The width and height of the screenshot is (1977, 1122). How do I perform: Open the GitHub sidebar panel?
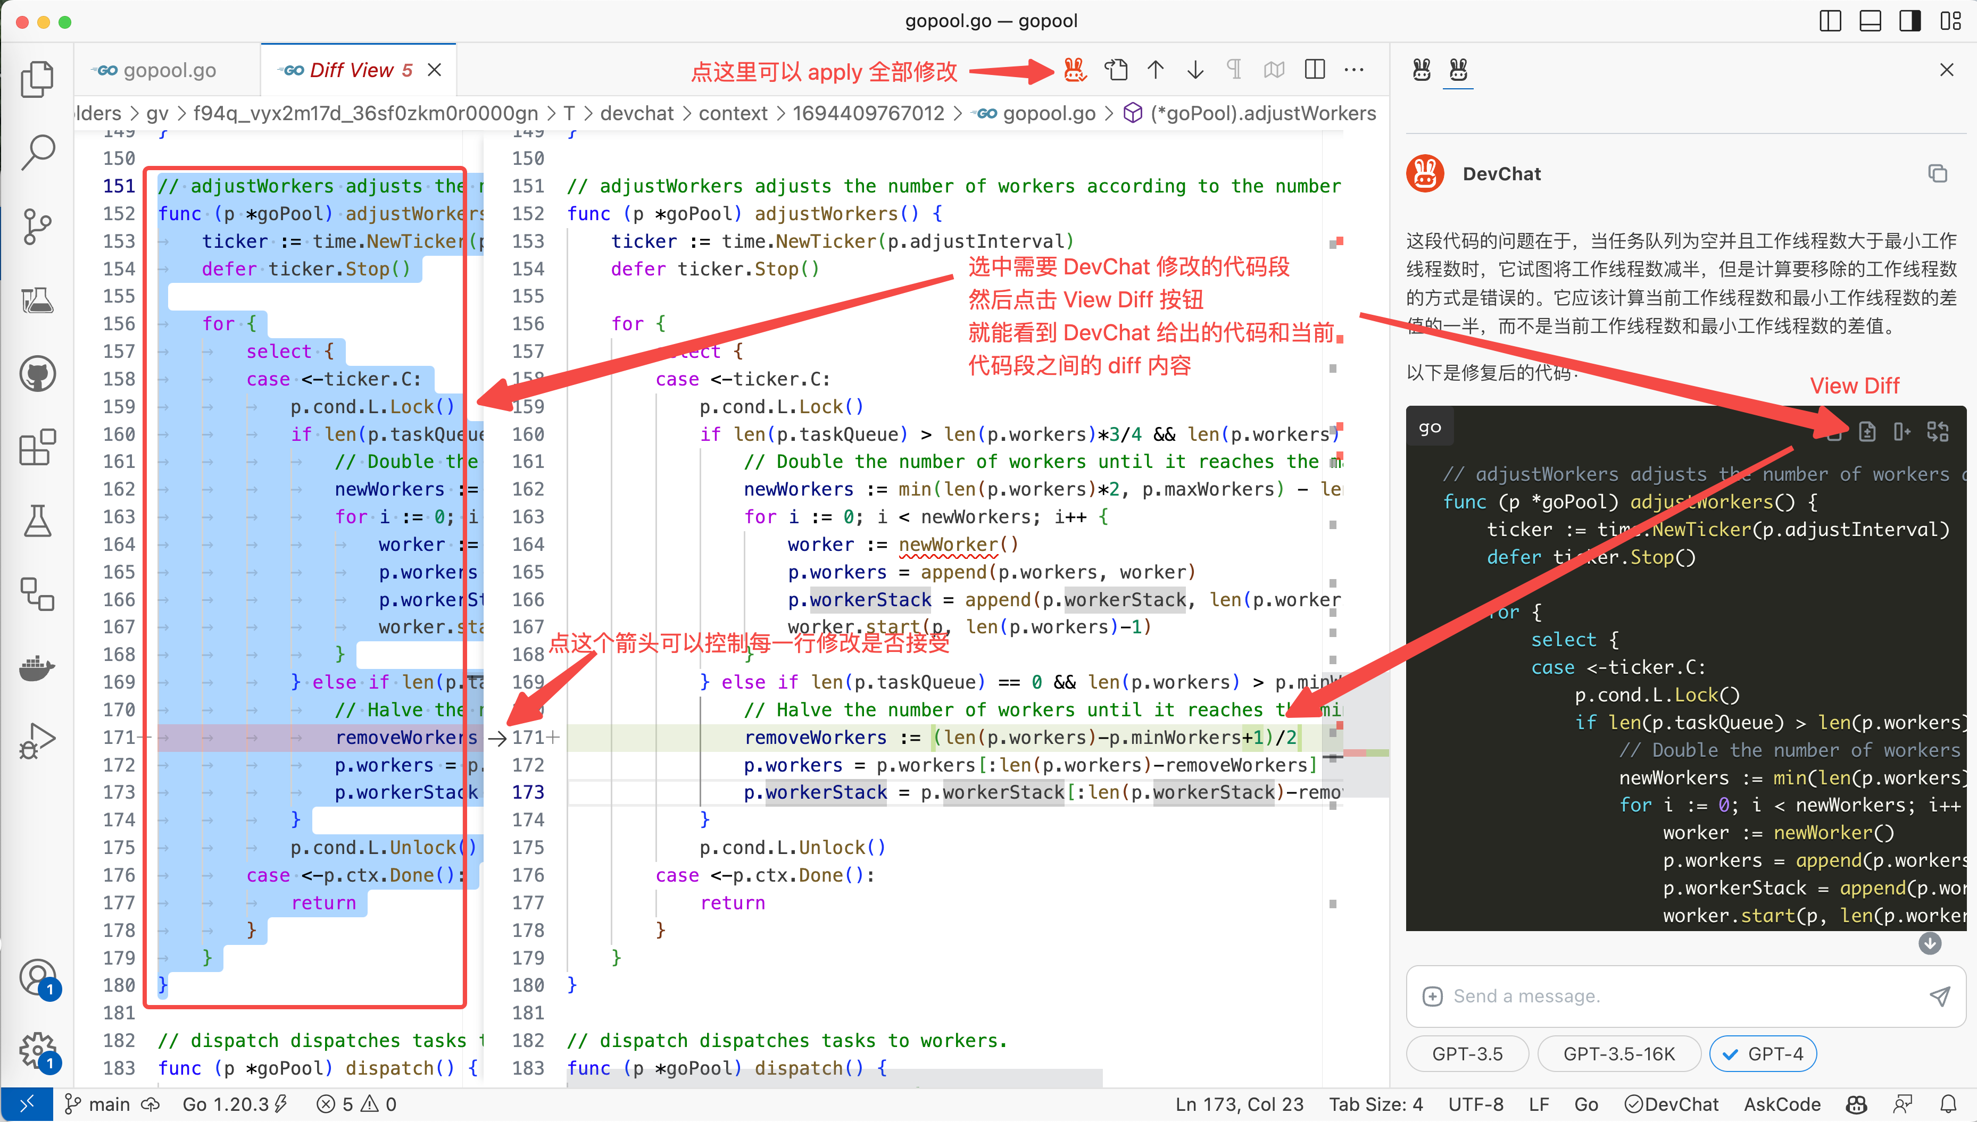37,374
